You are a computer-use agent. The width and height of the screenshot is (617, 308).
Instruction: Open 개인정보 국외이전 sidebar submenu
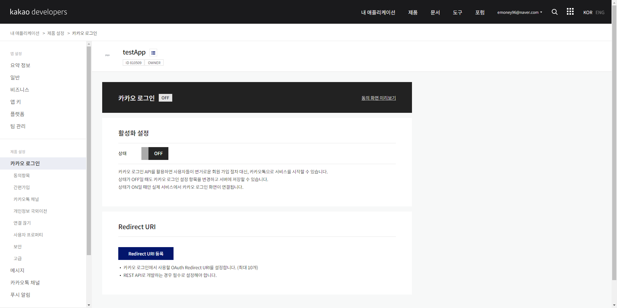[30, 211]
